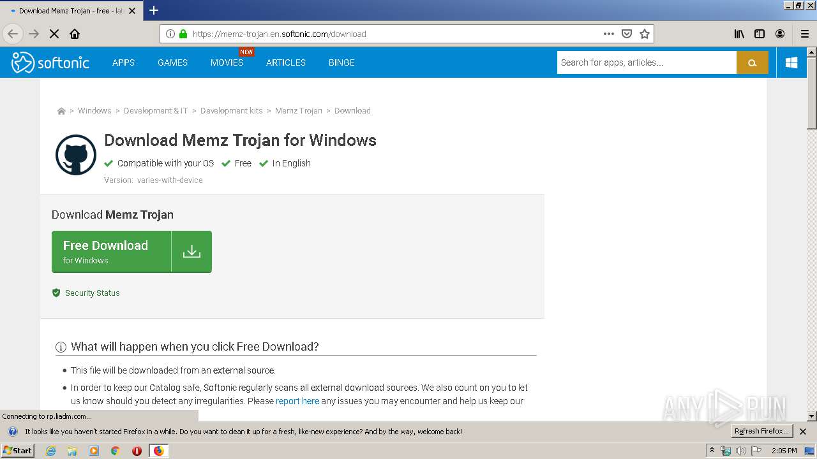Click the Softonic logo
The image size is (817, 459).
pos(50,62)
